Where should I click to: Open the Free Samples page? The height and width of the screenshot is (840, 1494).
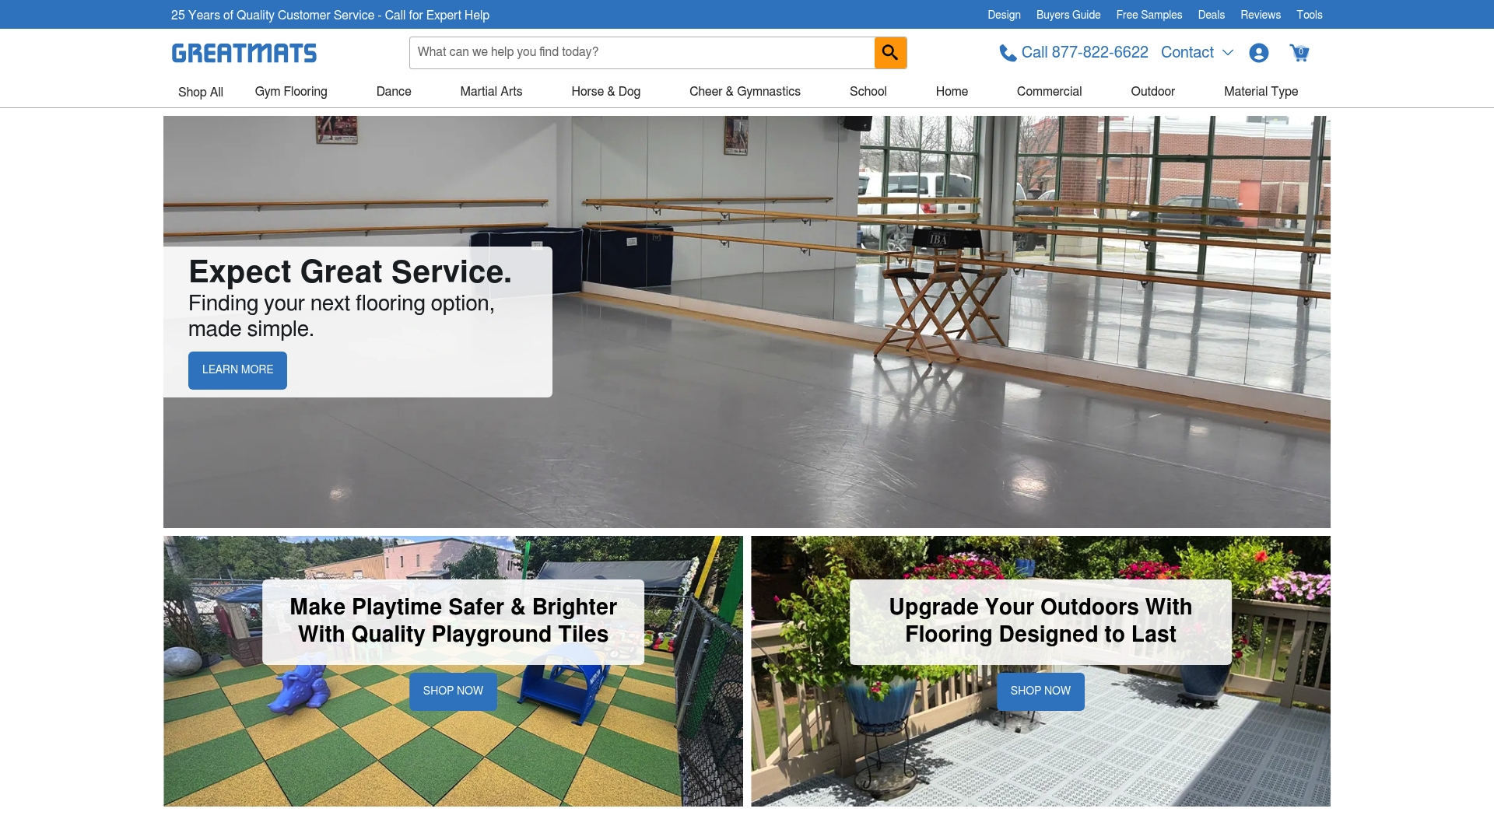point(1149,14)
